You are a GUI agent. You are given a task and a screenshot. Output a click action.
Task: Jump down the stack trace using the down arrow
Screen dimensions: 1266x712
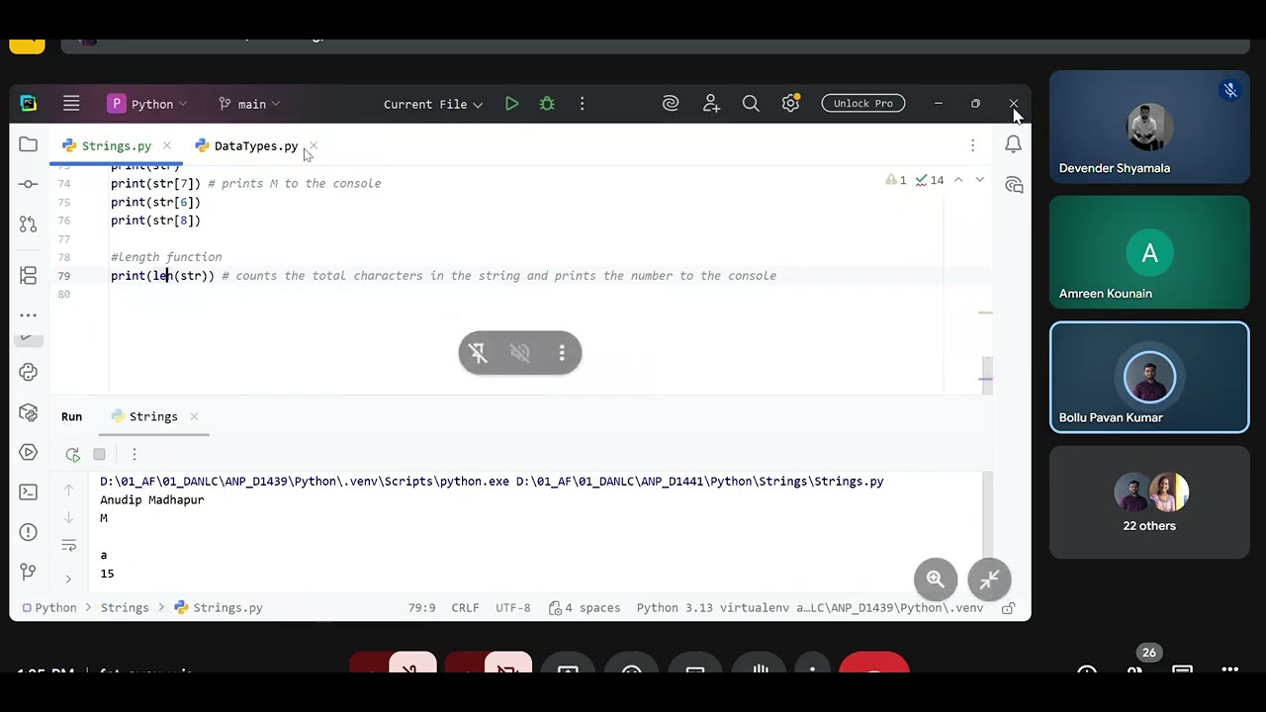pos(68,517)
